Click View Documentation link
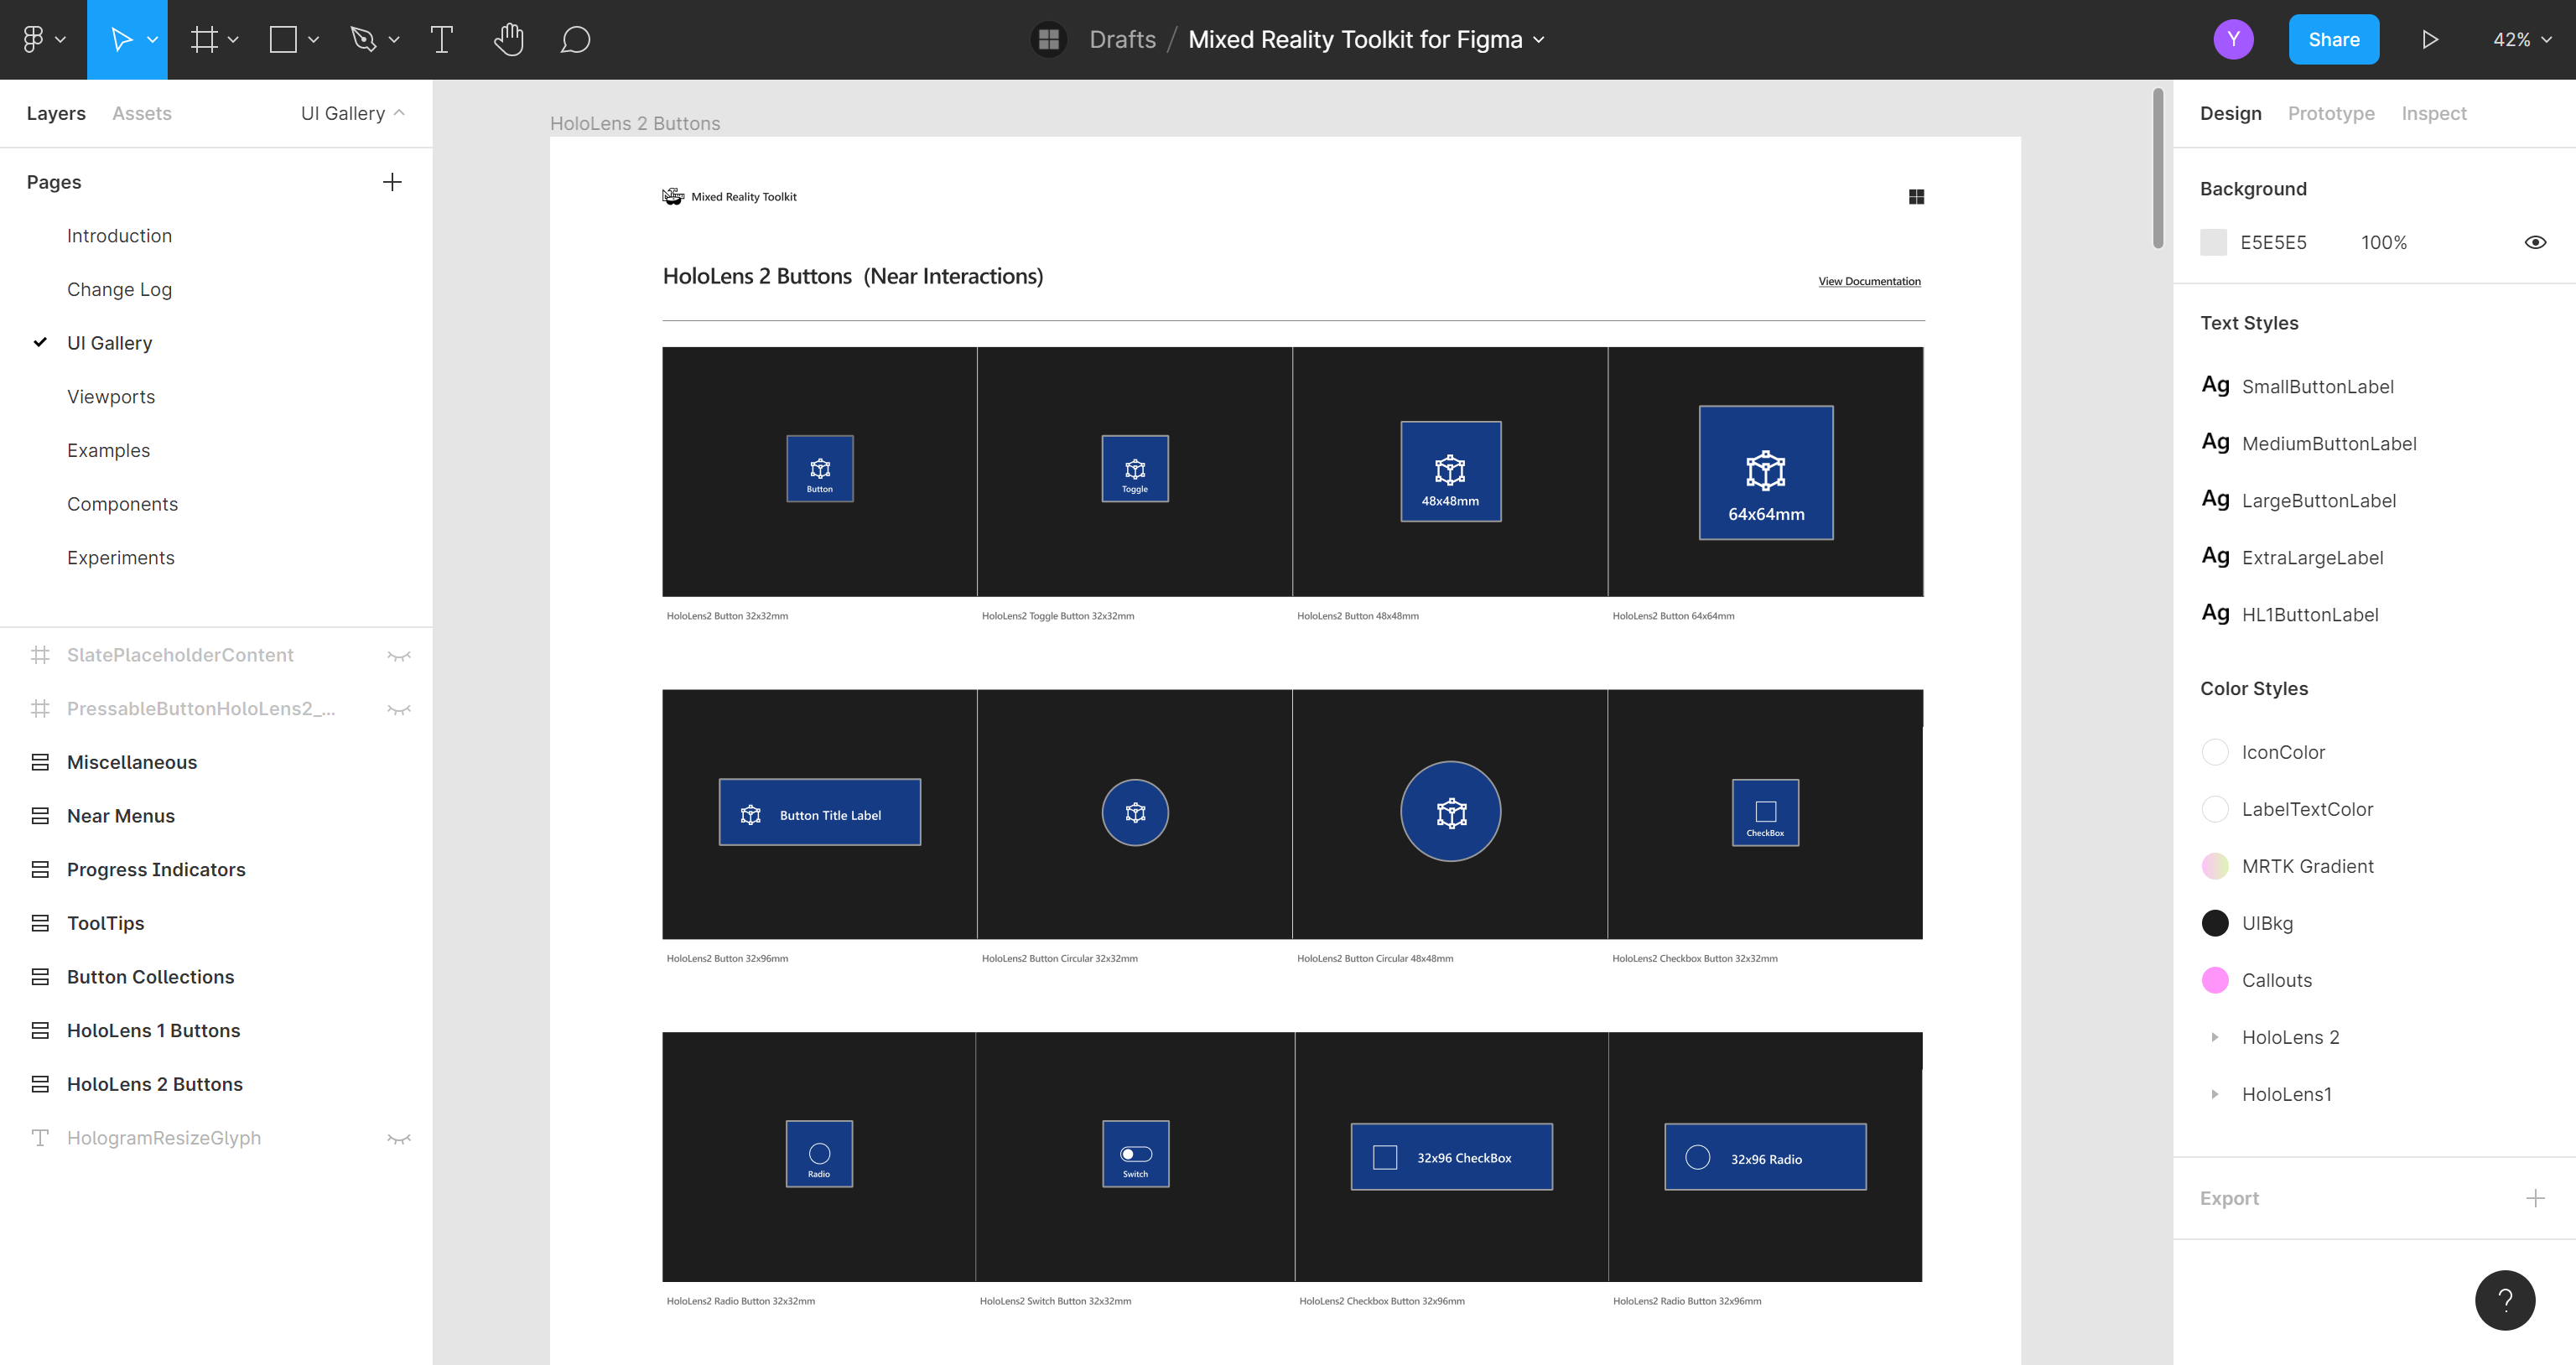The width and height of the screenshot is (2576, 1365). coord(1867,281)
